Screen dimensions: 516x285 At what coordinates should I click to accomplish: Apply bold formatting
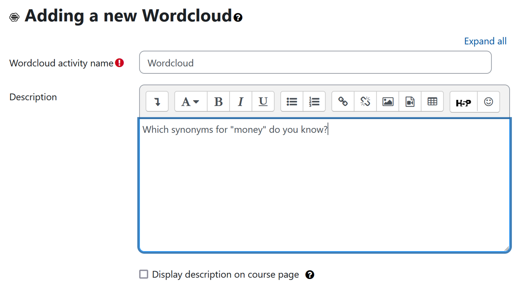click(x=218, y=102)
